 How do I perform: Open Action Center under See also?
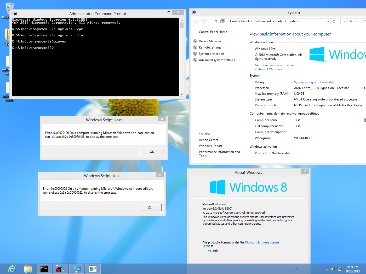208,140
